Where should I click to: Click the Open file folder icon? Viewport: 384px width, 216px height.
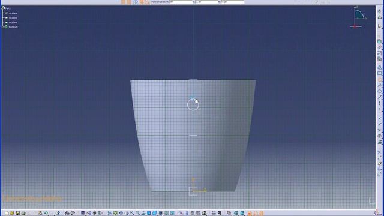point(12,213)
